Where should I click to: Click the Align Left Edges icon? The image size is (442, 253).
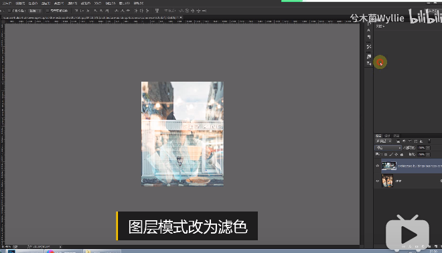95,11
